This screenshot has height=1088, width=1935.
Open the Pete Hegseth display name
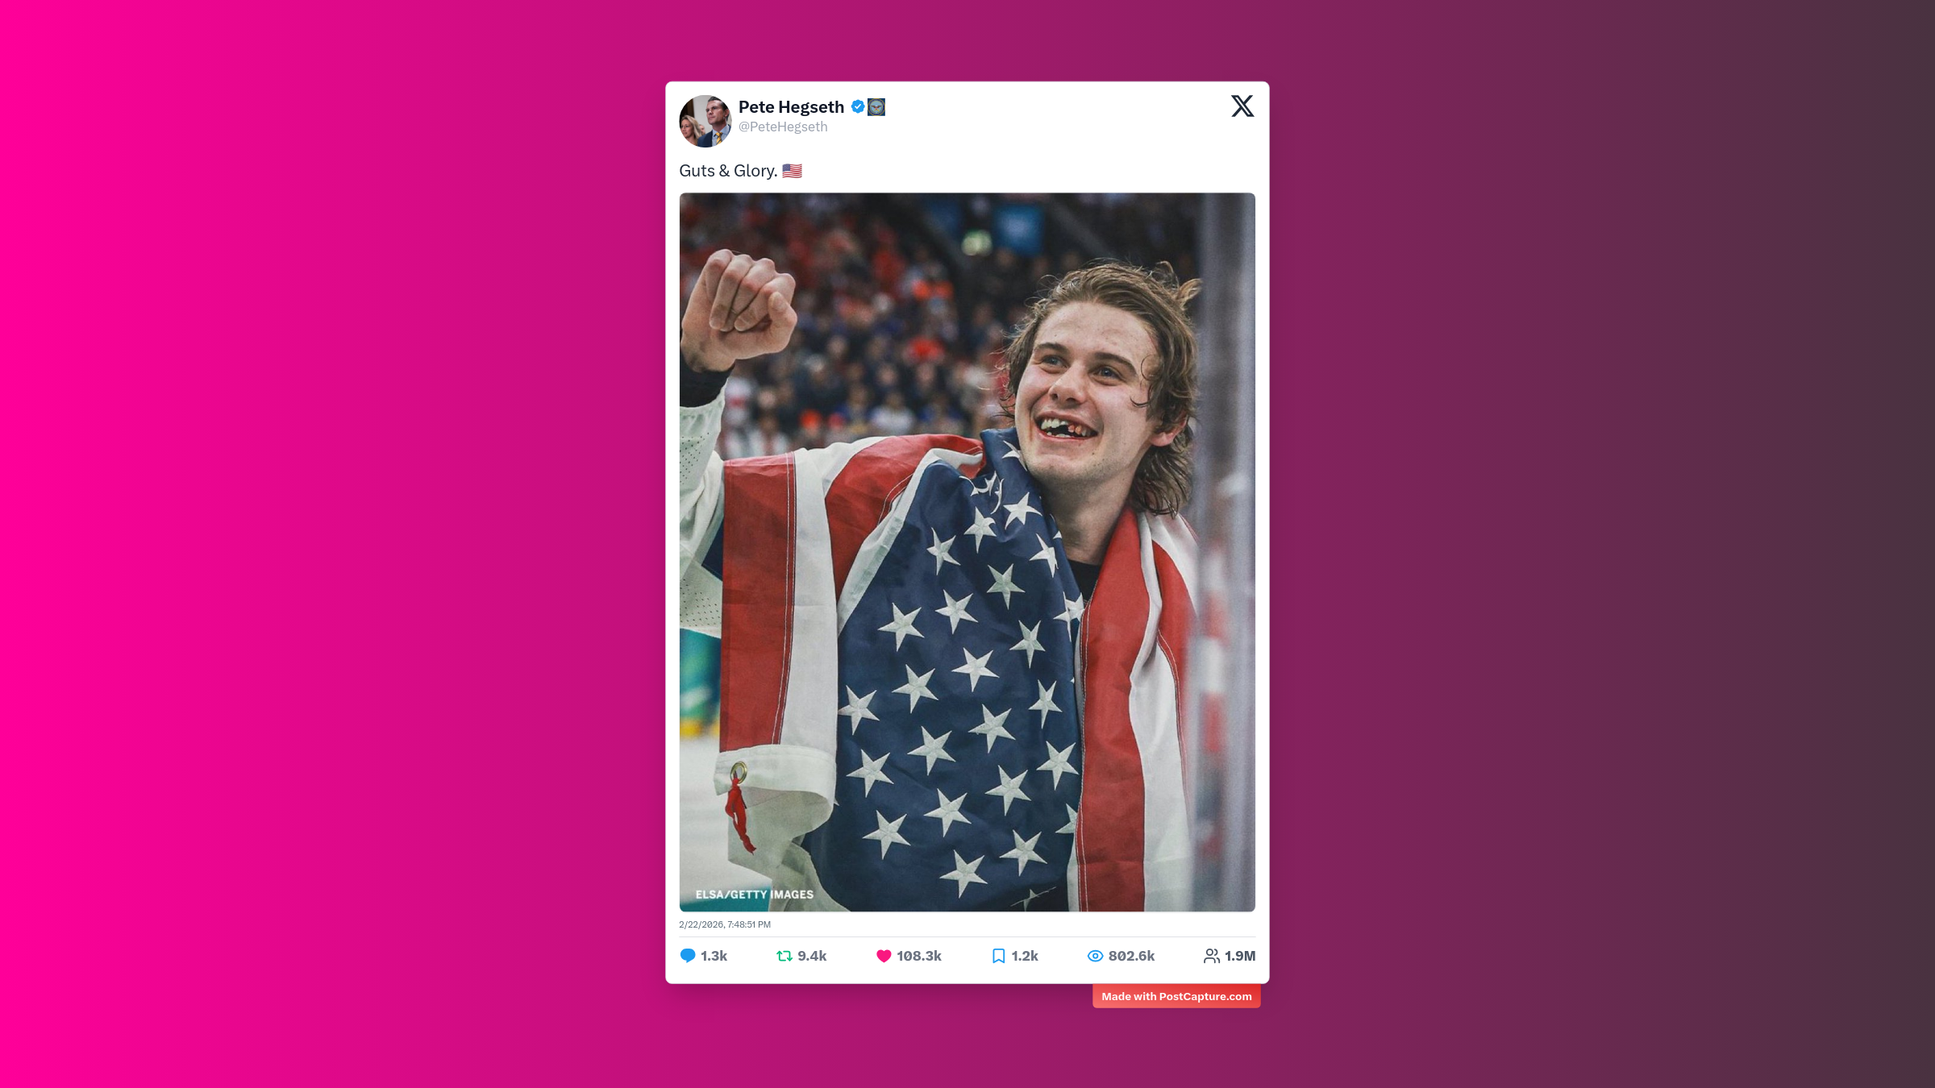(791, 107)
